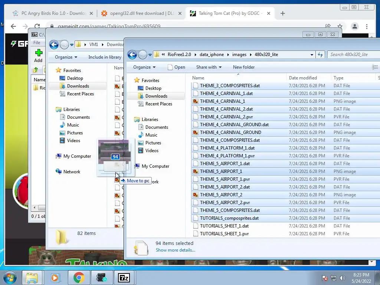Click PNG icon of THEME_5_AIRPORT_1 image
380x285 pixels.
195,171
